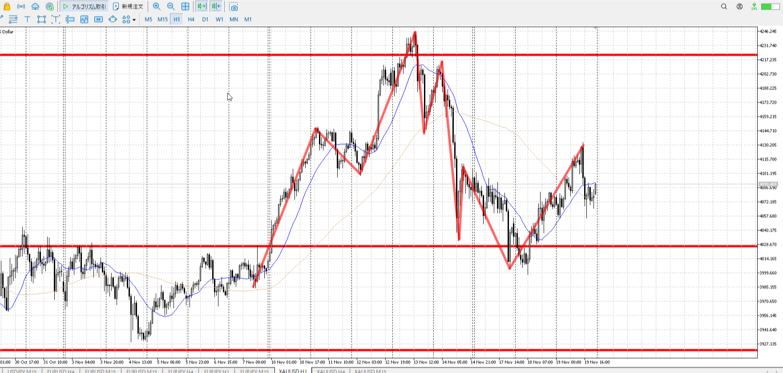This screenshot has height=373, width=783.
Task: Click the new order (新規注文) button
Action: tap(128, 7)
